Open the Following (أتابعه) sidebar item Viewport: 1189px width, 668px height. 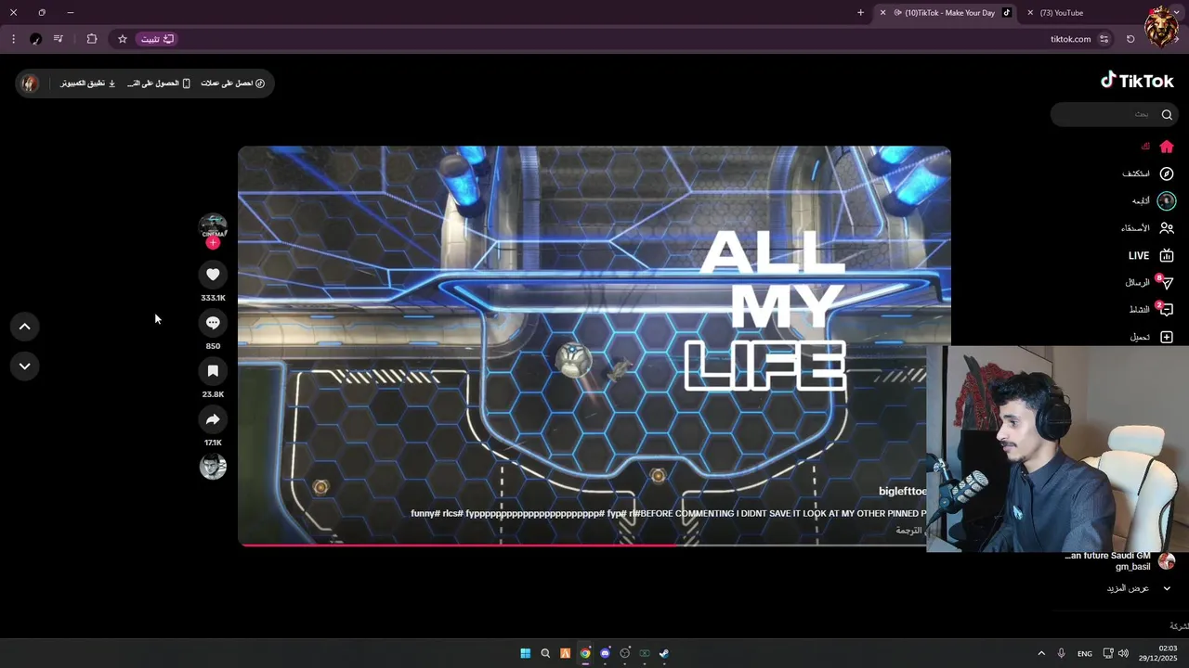coord(1153,200)
